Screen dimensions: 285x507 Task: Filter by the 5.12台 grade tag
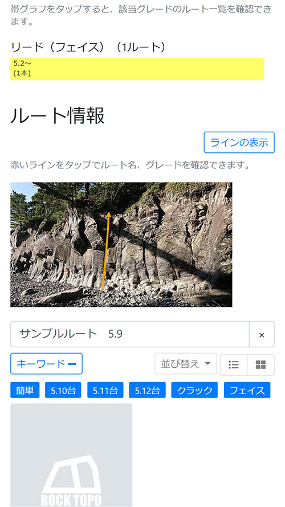coord(148,390)
